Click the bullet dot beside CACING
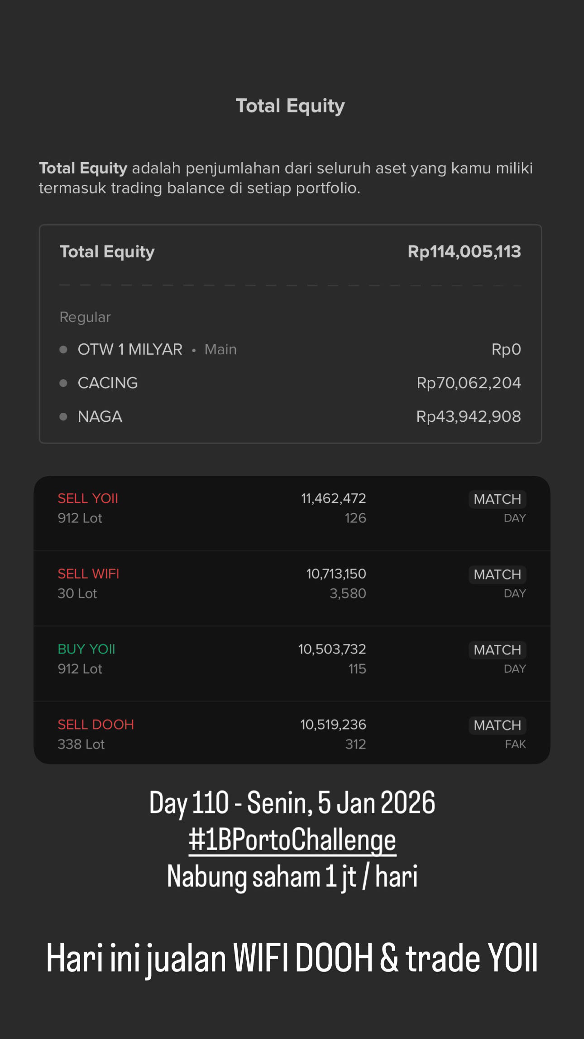Screen dimensions: 584x1039 click(x=63, y=383)
